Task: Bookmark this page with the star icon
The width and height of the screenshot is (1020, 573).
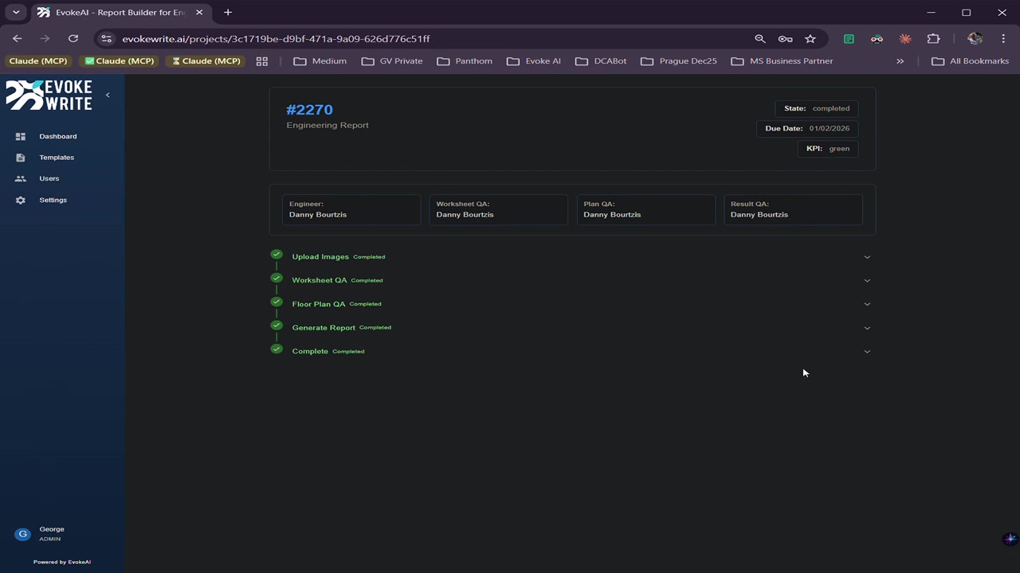Action: [x=810, y=38]
